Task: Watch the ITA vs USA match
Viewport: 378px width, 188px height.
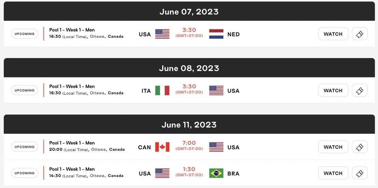Action: pos(333,90)
